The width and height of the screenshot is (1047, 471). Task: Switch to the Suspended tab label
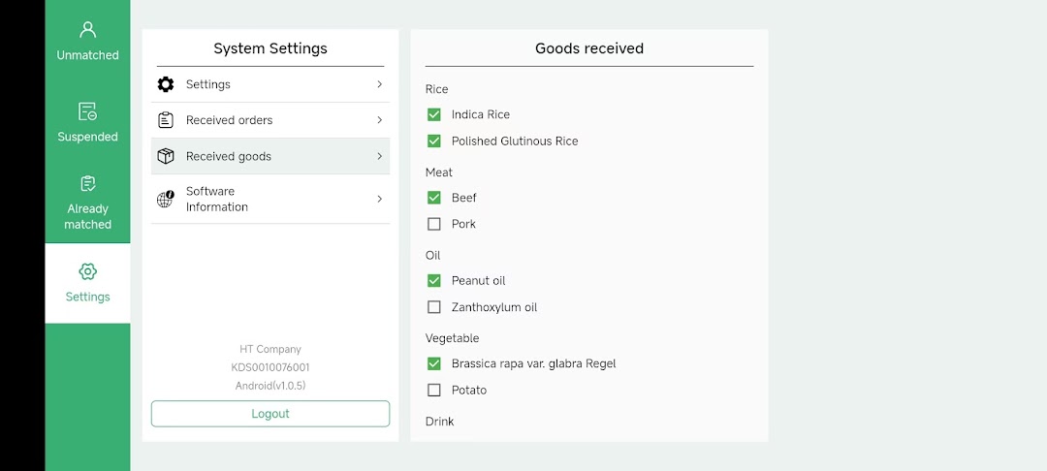coord(87,137)
